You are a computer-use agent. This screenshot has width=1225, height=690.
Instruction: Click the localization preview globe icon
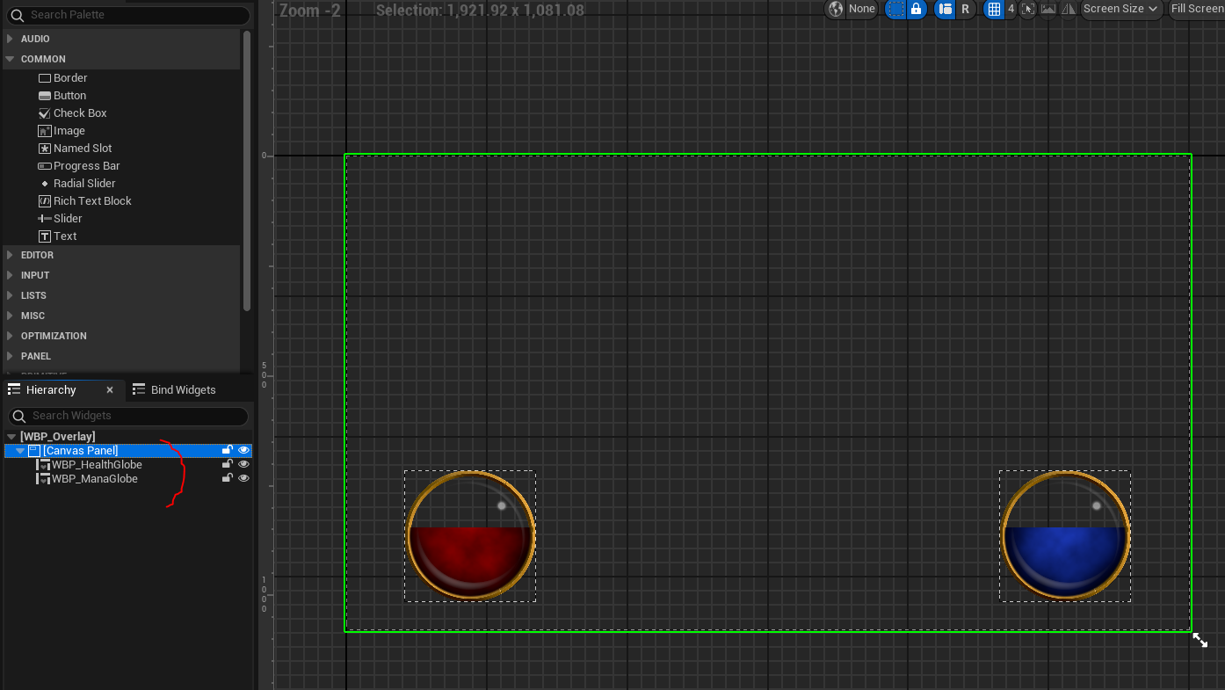(x=835, y=9)
